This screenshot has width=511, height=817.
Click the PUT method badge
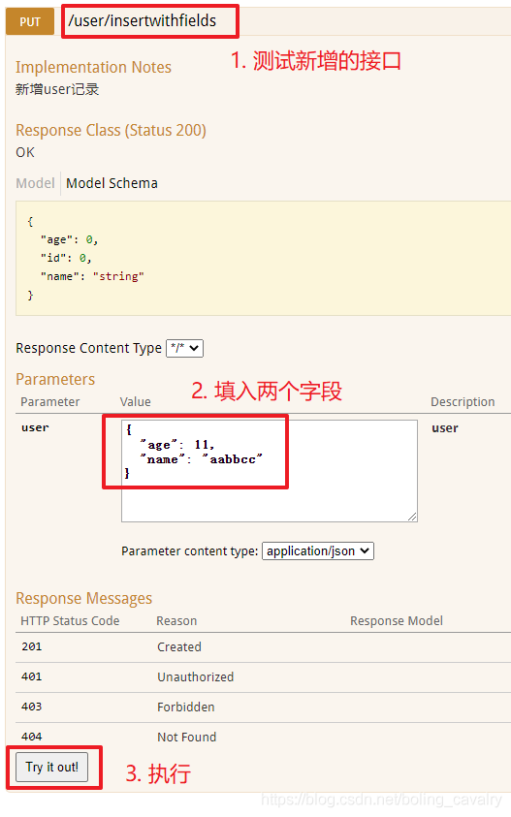point(30,22)
